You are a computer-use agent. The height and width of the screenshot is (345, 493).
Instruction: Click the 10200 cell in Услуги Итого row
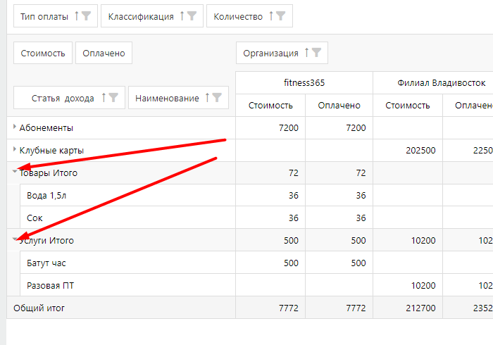(x=408, y=240)
